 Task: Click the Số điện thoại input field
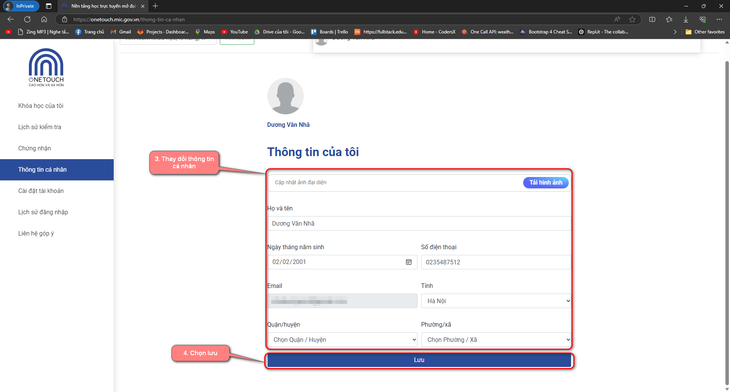496,262
